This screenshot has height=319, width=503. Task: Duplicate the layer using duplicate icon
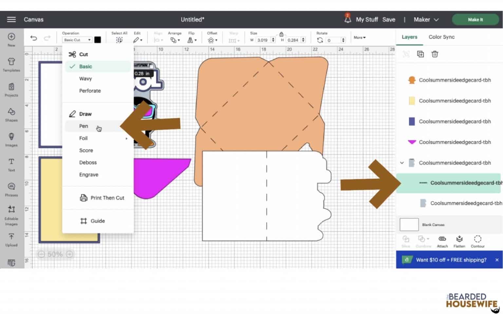click(x=420, y=54)
